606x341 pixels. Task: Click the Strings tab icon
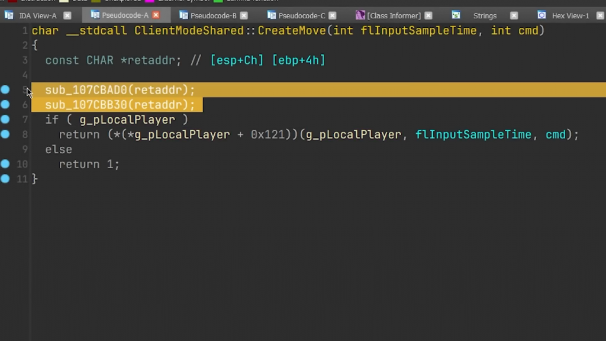[456, 15]
